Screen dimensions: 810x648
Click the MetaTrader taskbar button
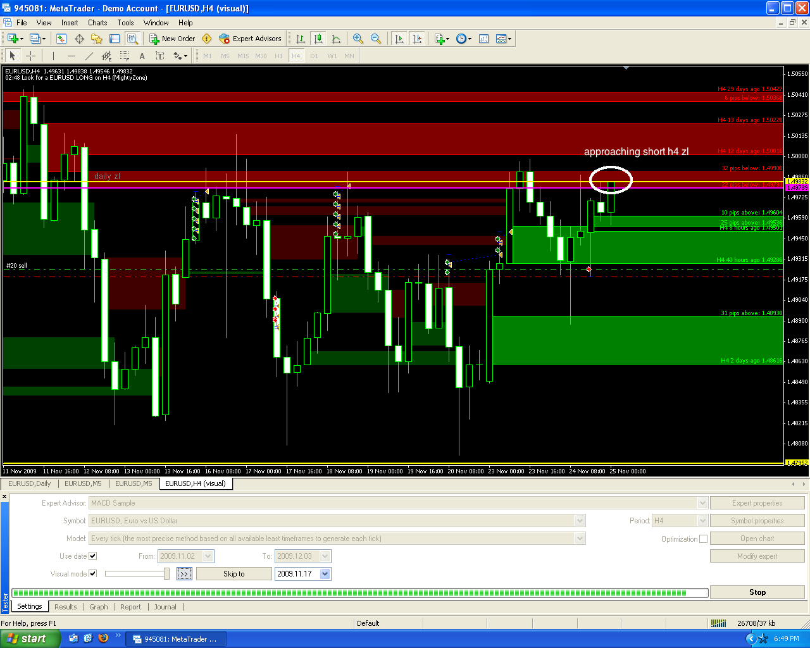pyautogui.click(x=175, y=639)
